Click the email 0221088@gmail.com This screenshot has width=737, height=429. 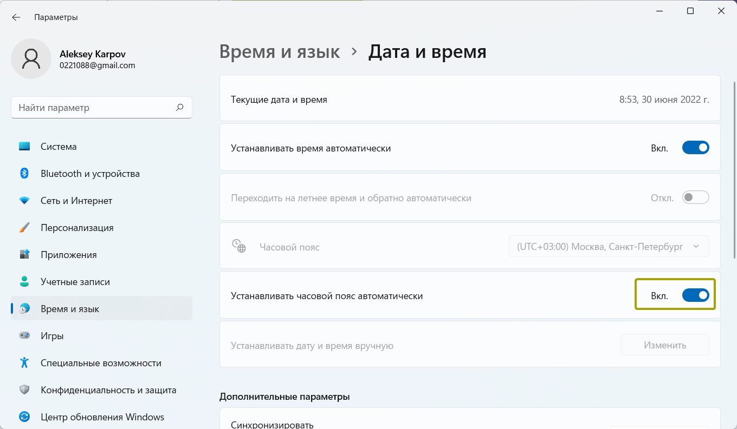97,65
